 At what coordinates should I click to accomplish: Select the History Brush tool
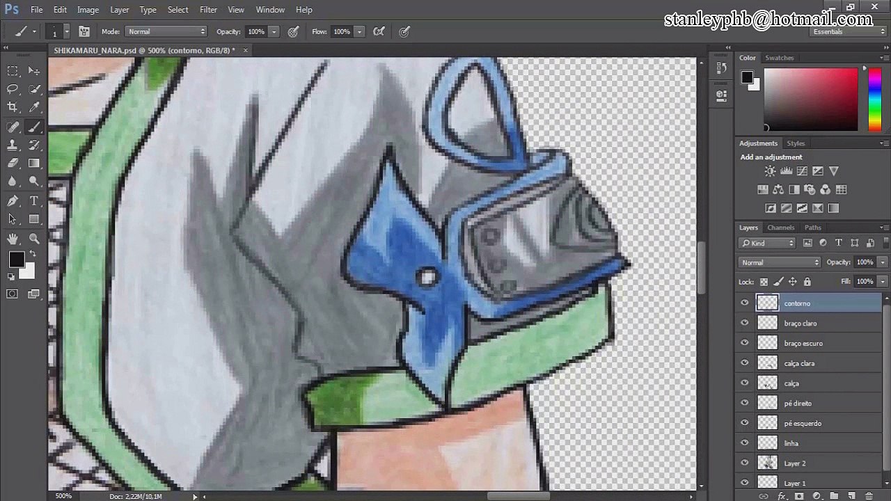coord(34,145)
